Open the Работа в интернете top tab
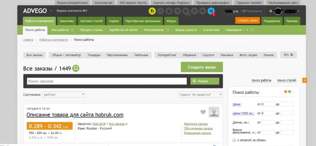This screenshot has height=146, width=316. click(39, 21)
